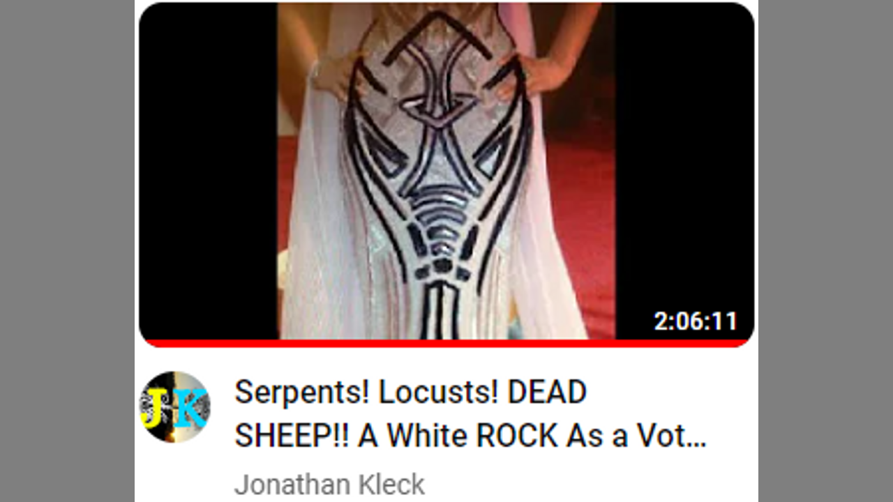The height and width of the screenshot is (502, 893).
Task: Open the Jonathan Kleck channel avatar icon
Action: click(x=174, y=406)
